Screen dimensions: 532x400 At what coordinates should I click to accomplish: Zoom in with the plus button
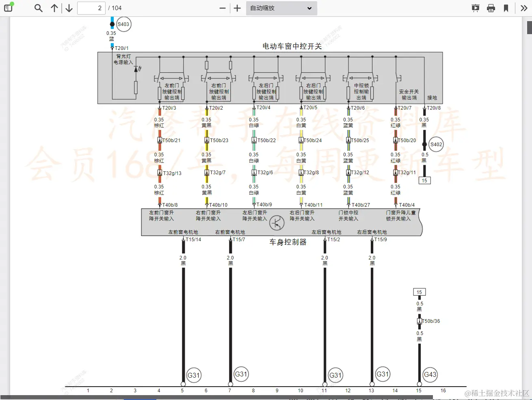[237, 8]
